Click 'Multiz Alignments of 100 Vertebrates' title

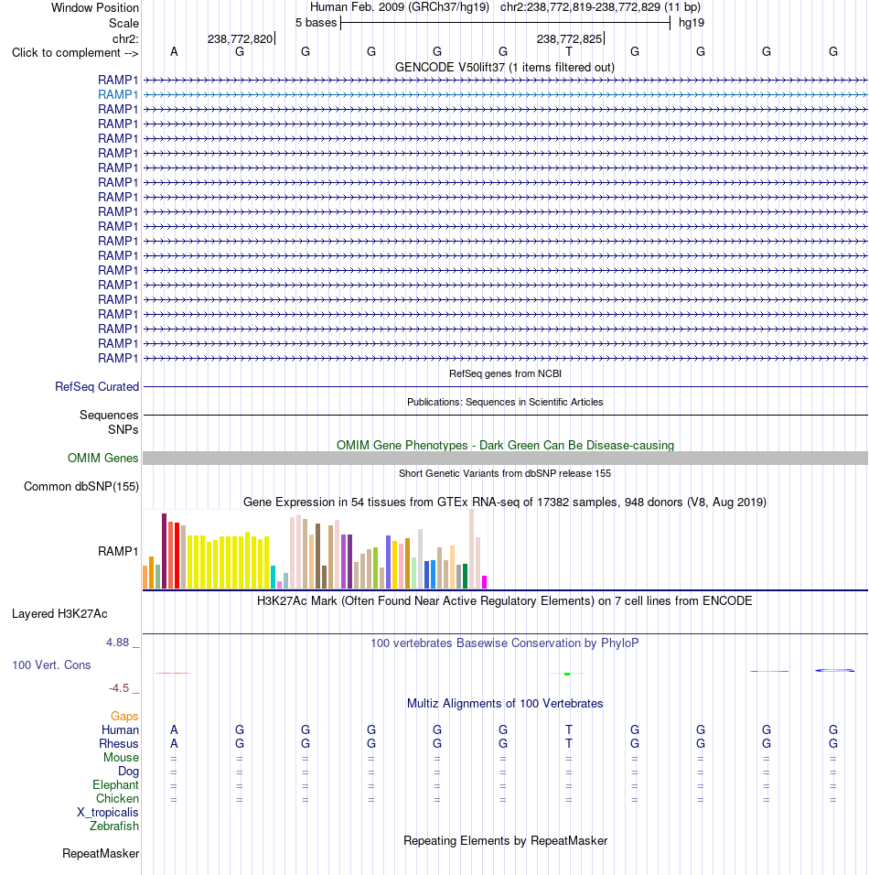coord(505,704)
